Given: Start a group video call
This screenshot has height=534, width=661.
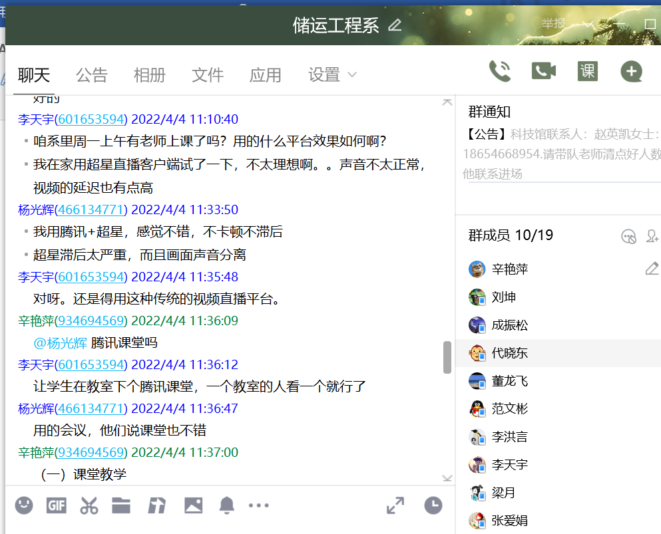Looking at the screenshot, I should click(543, 71).
